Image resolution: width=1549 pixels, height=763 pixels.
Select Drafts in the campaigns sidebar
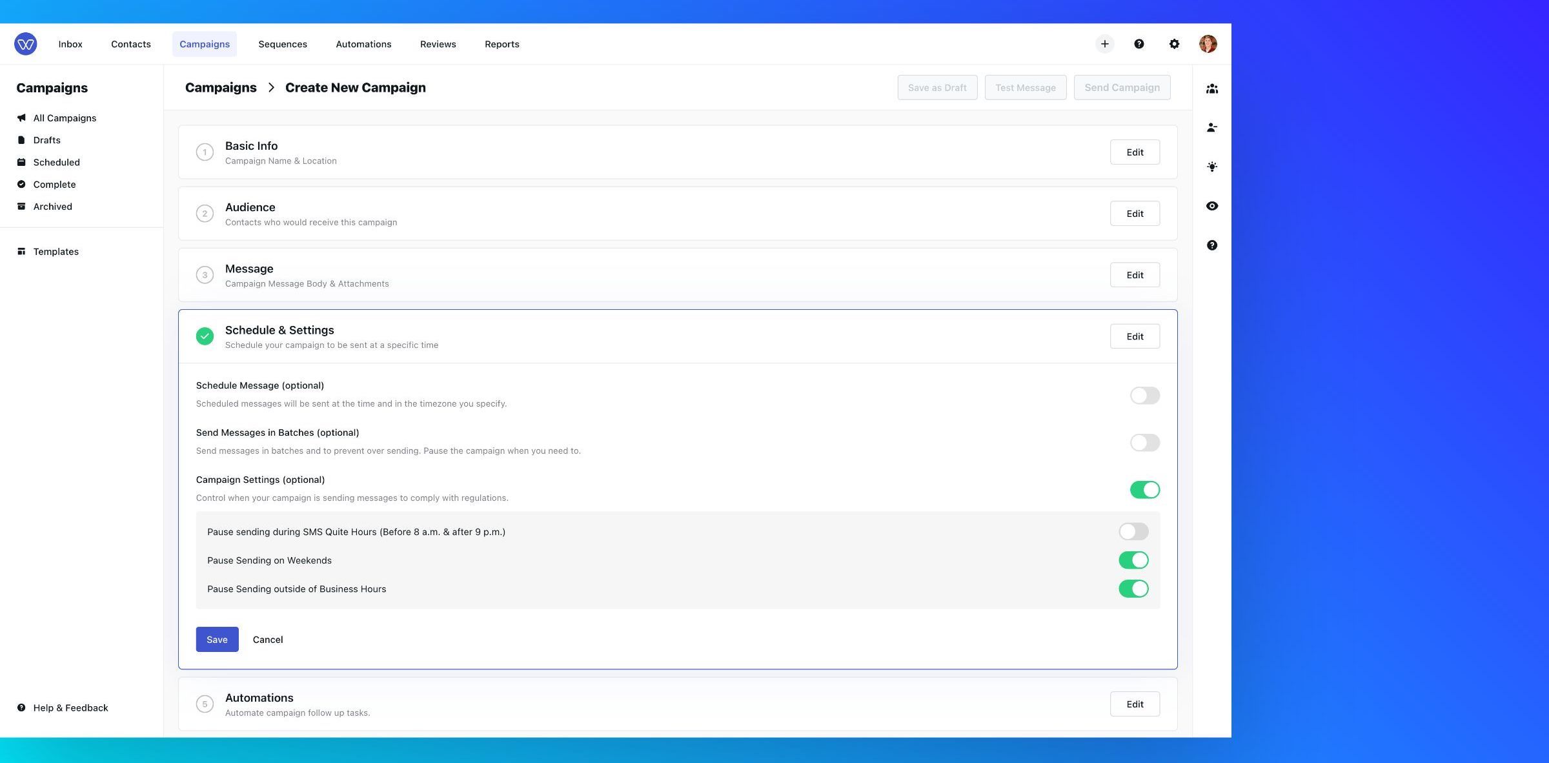click(x=46, y=140)
